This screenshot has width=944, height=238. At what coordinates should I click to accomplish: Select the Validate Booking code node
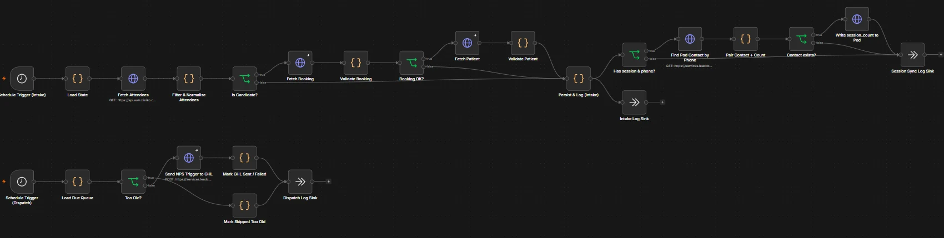356,63
